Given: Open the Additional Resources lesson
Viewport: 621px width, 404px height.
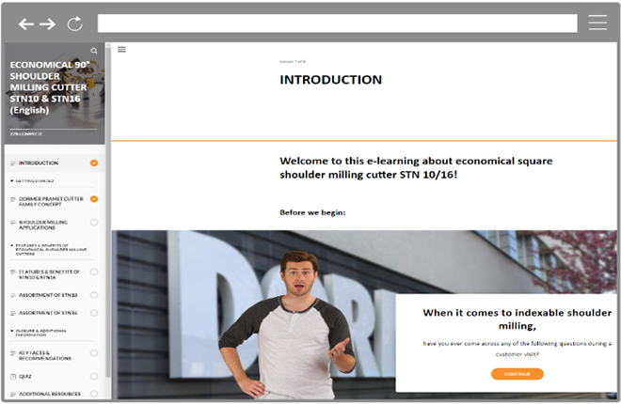Looking at the screenshot, I should (x=55, y=394).
